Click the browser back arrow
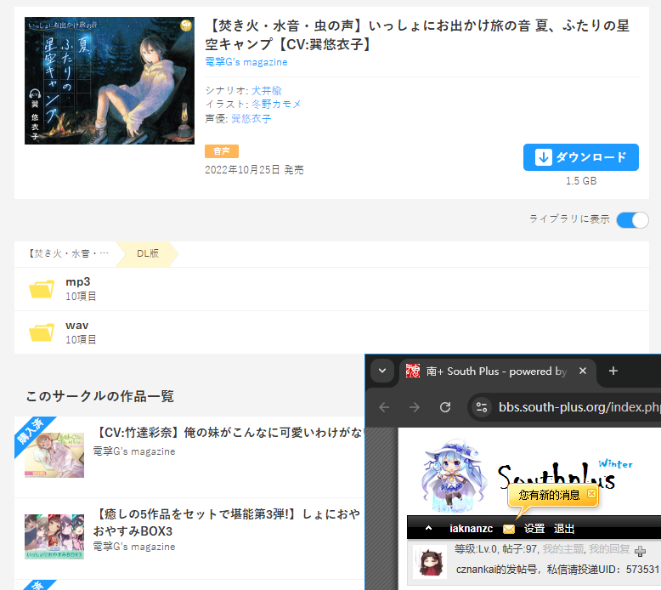Image resolution: width=661 pixels, height=590 pixels. (x=384, y=407)
